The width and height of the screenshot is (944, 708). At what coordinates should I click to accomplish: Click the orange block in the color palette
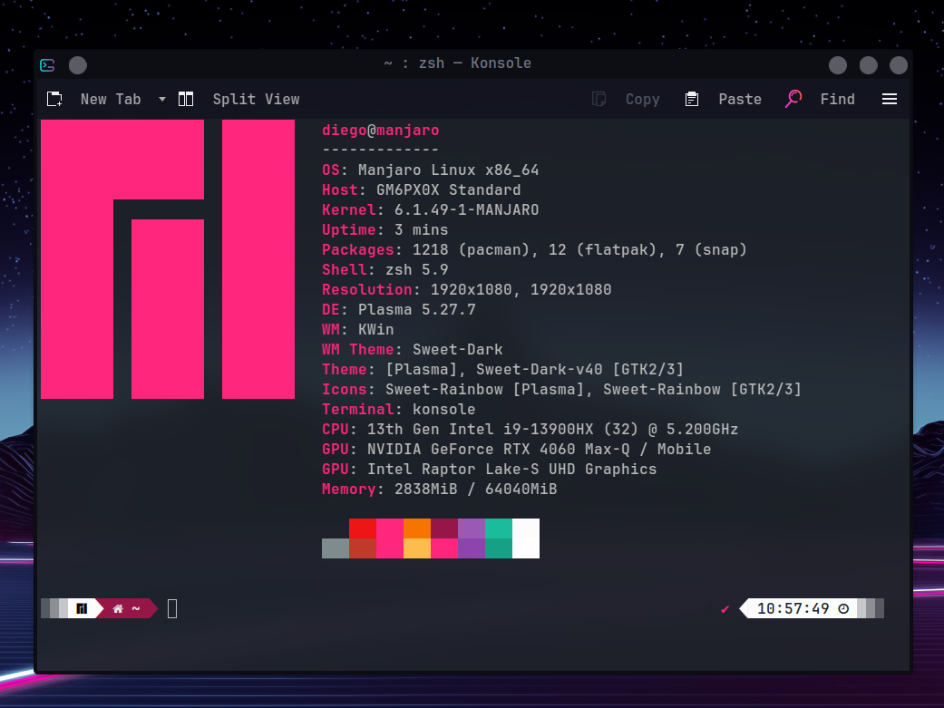pos(417,529)
